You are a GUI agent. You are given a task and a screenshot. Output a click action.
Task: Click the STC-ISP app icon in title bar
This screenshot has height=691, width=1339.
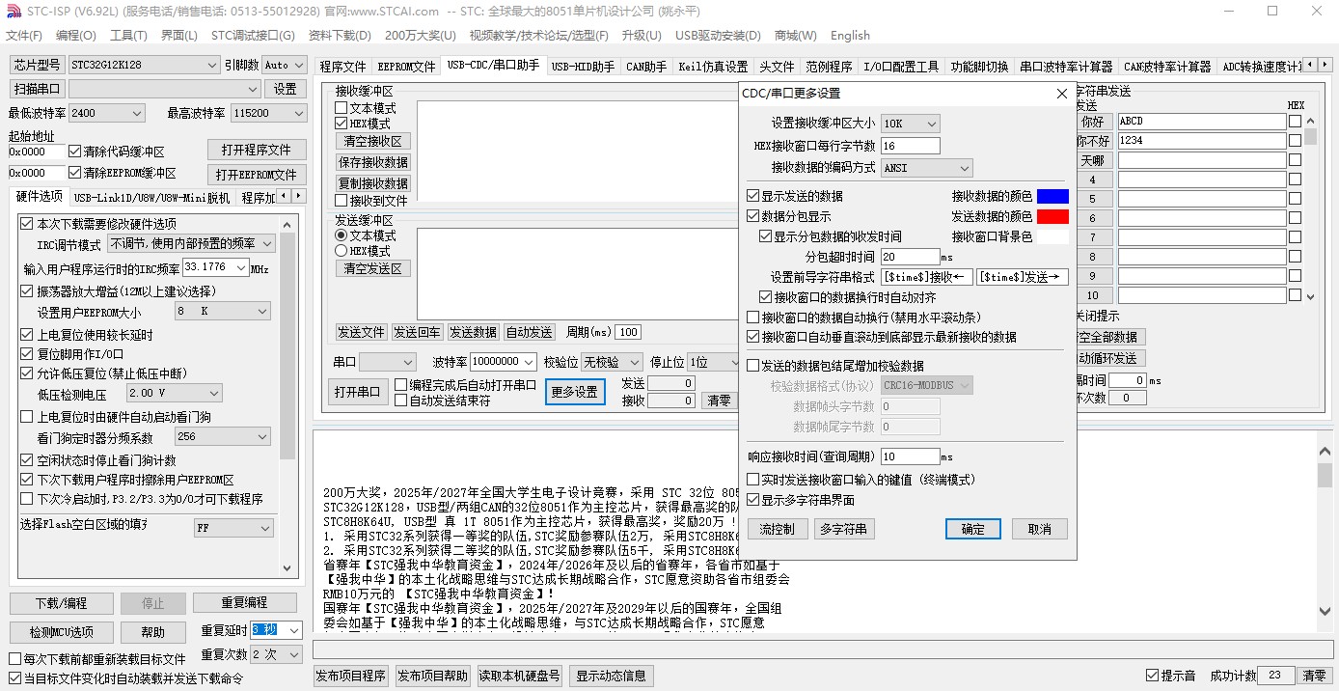click(13, 11)
